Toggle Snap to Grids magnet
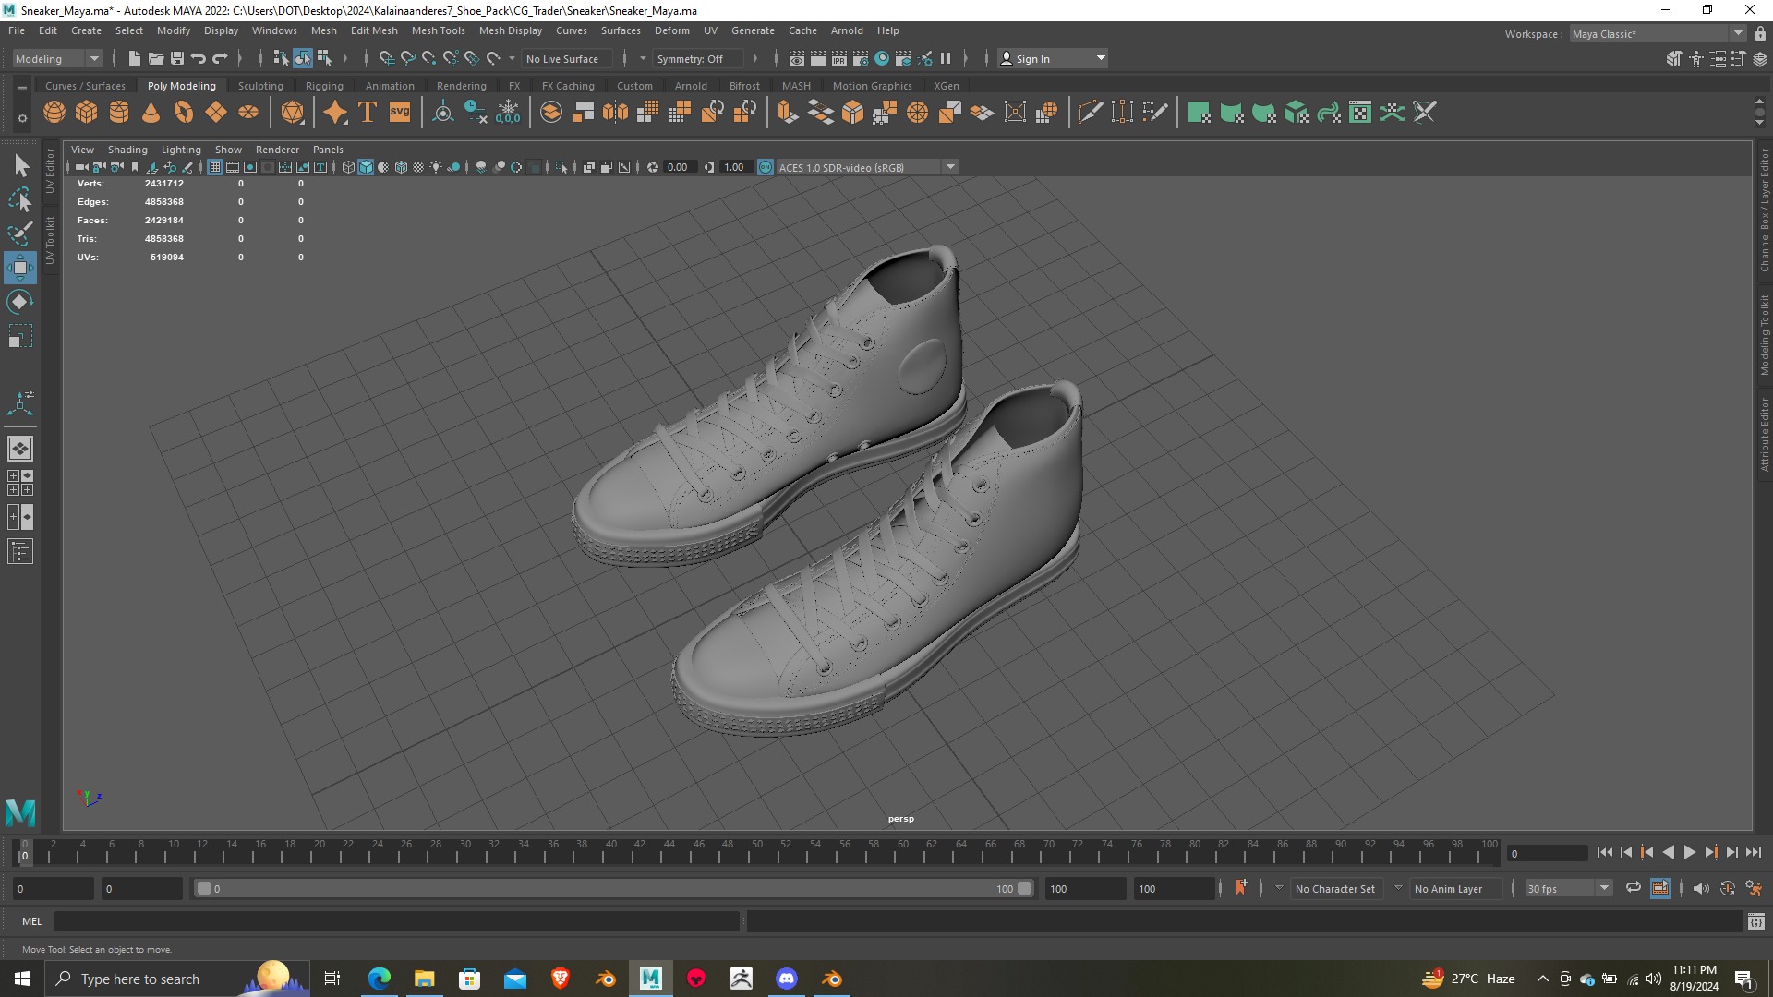 click(387, 58)
